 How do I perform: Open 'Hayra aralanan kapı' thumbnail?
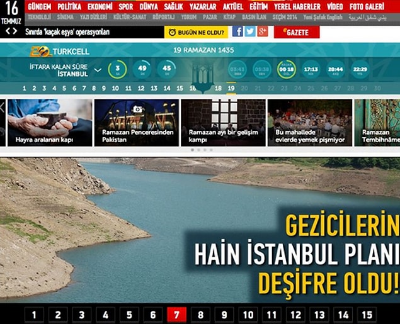(50, 123)
